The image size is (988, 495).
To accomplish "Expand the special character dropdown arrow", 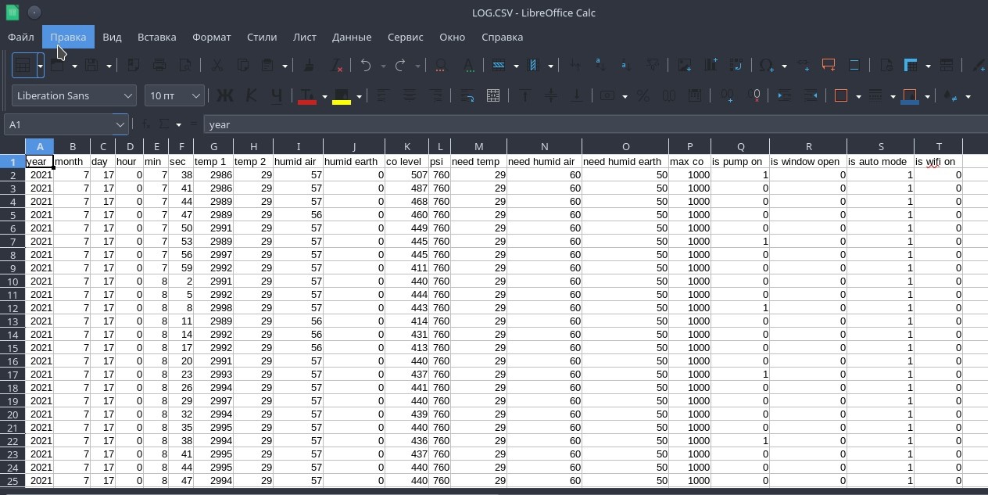I will [784, 66].
